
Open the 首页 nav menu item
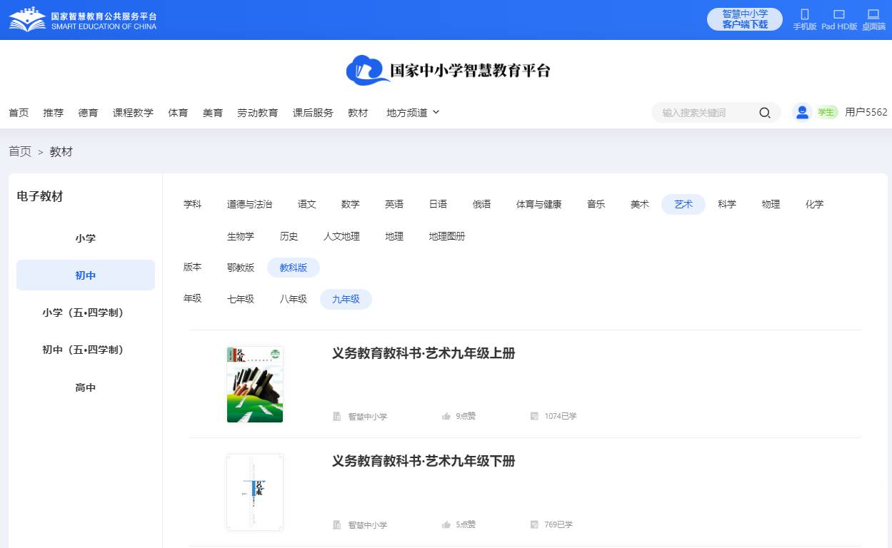tap(19, 113)
